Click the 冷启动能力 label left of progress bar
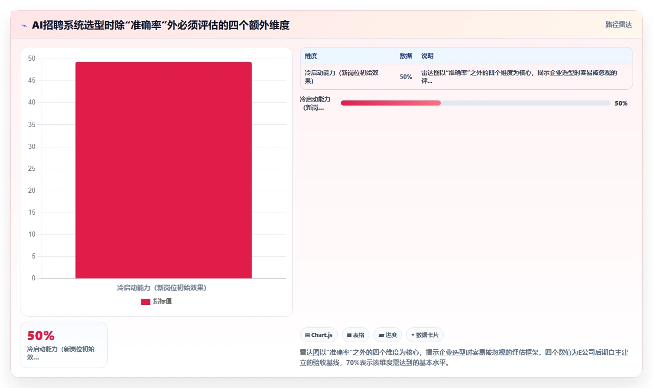This screenshot has width=653, height=388. [316, 103]
